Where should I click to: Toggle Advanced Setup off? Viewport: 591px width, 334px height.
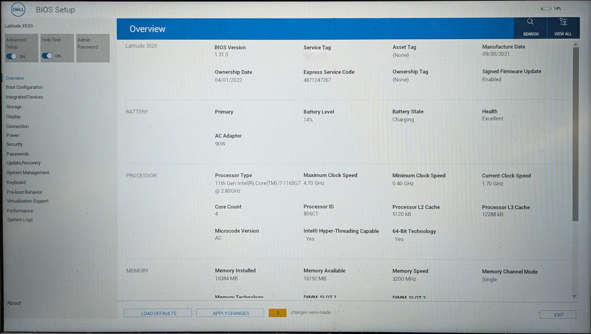[x=11, y=56]
